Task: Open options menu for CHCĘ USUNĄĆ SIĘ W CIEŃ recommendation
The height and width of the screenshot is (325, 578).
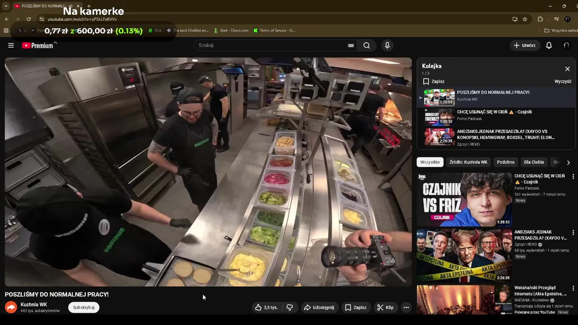Action: (573, 176)
